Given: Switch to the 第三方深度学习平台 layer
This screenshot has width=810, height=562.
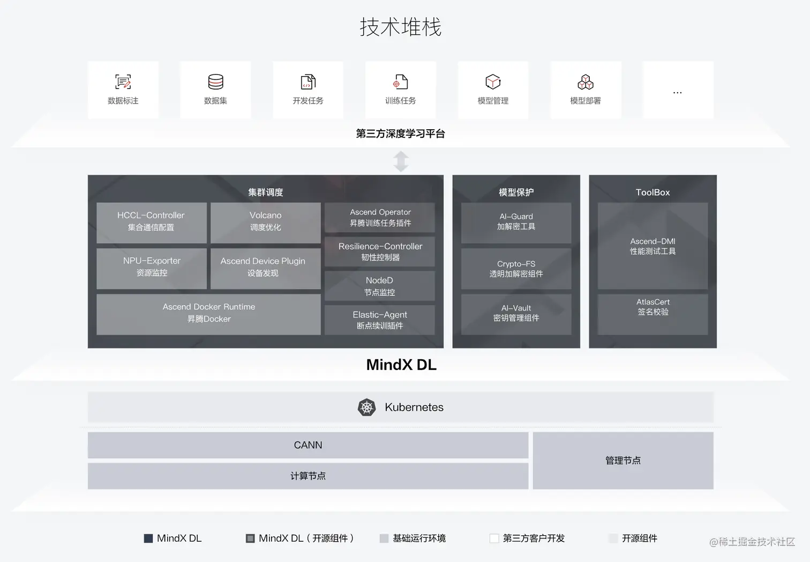Looking at the screenshot, I should pyautogui.click(x=401, y=134).
